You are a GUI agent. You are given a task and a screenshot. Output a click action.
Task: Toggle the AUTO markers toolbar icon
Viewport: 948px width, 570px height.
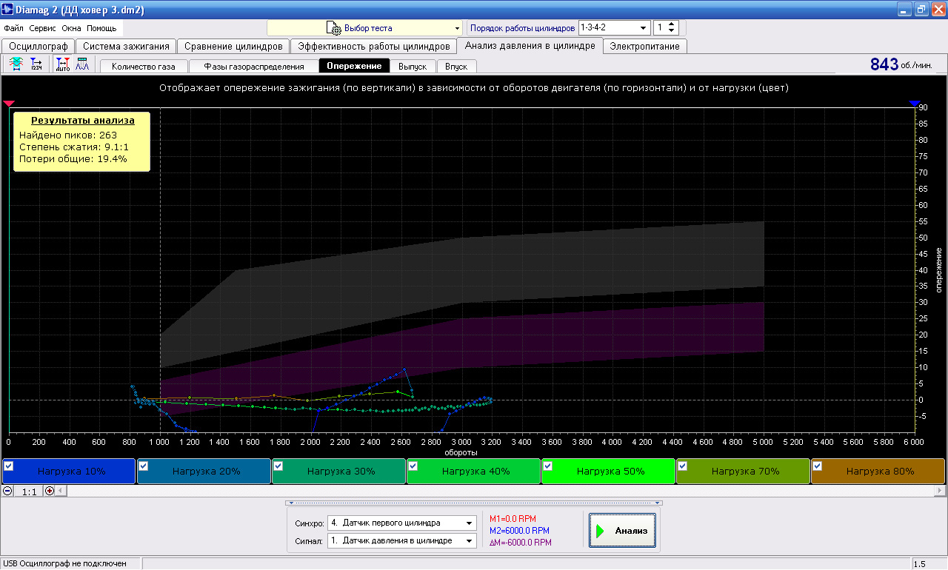63,64
